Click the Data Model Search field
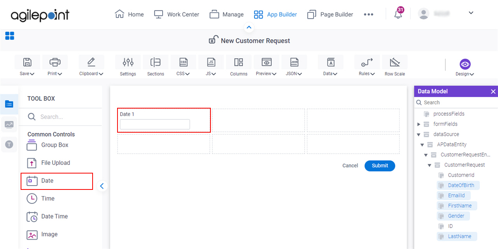This screenshot has height=249, width=498. pos(456,103)
